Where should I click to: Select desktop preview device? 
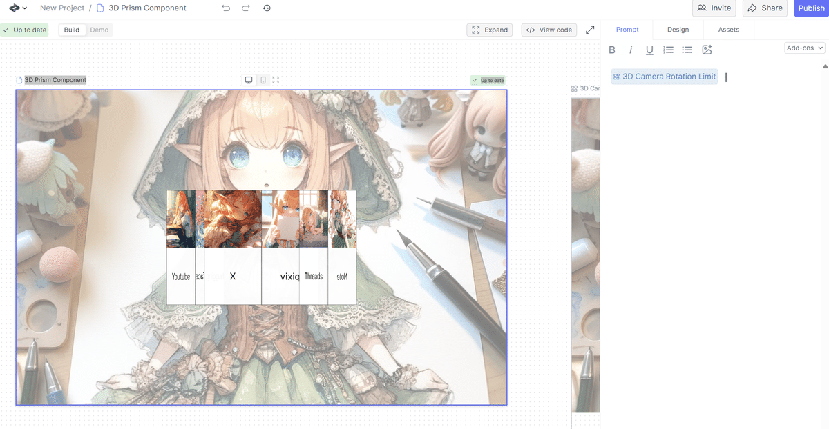(249, 80)
